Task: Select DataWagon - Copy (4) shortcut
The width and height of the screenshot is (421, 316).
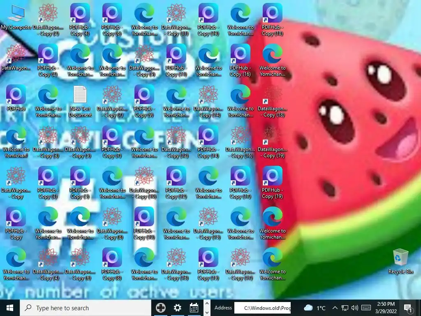Action: pos(48,265)
